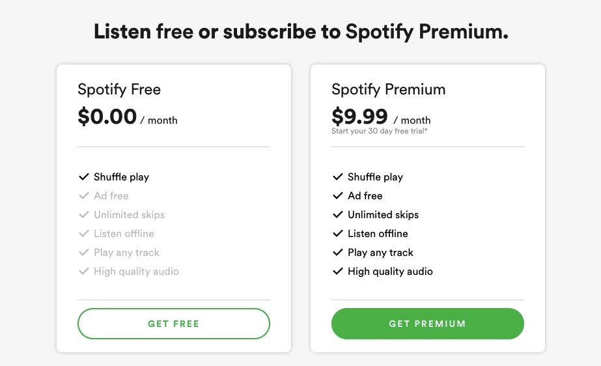Click the Get Free button
The image size is (601, 366).
point(173,324)
